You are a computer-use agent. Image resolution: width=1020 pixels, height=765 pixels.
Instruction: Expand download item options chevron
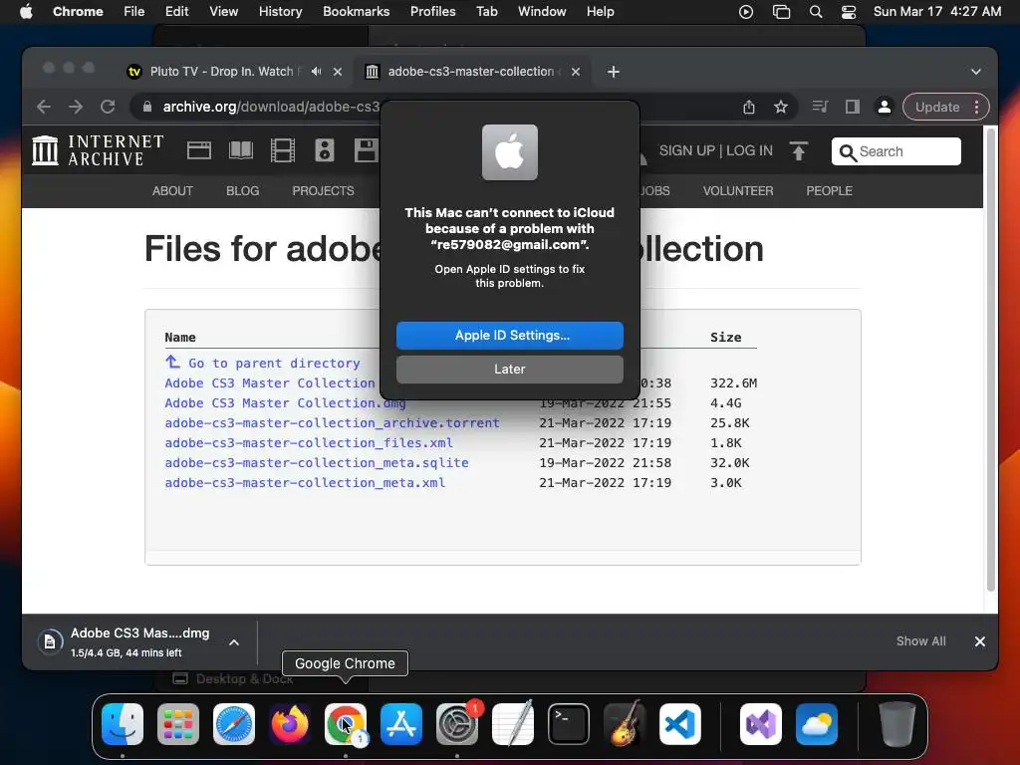click(x=234, y=642)
